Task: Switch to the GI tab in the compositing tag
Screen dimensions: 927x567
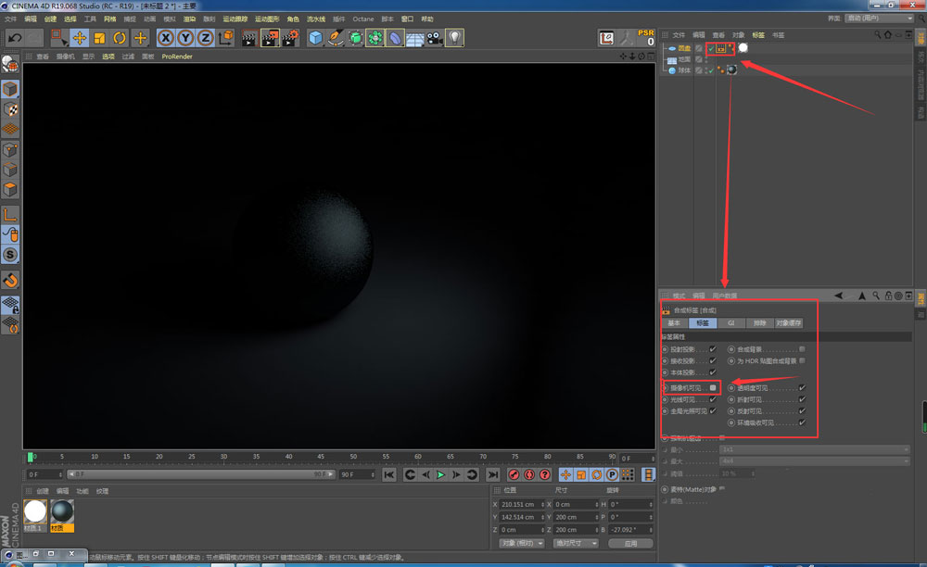Action: click(731, 323)
